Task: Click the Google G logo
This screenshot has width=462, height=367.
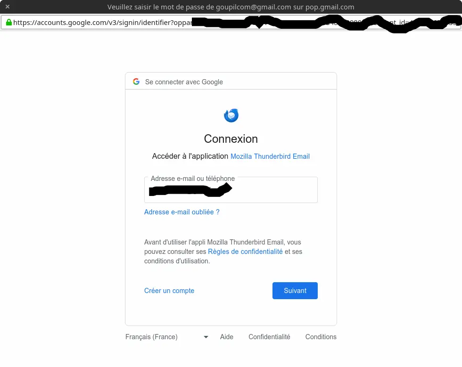Action: tap(136, 82)
